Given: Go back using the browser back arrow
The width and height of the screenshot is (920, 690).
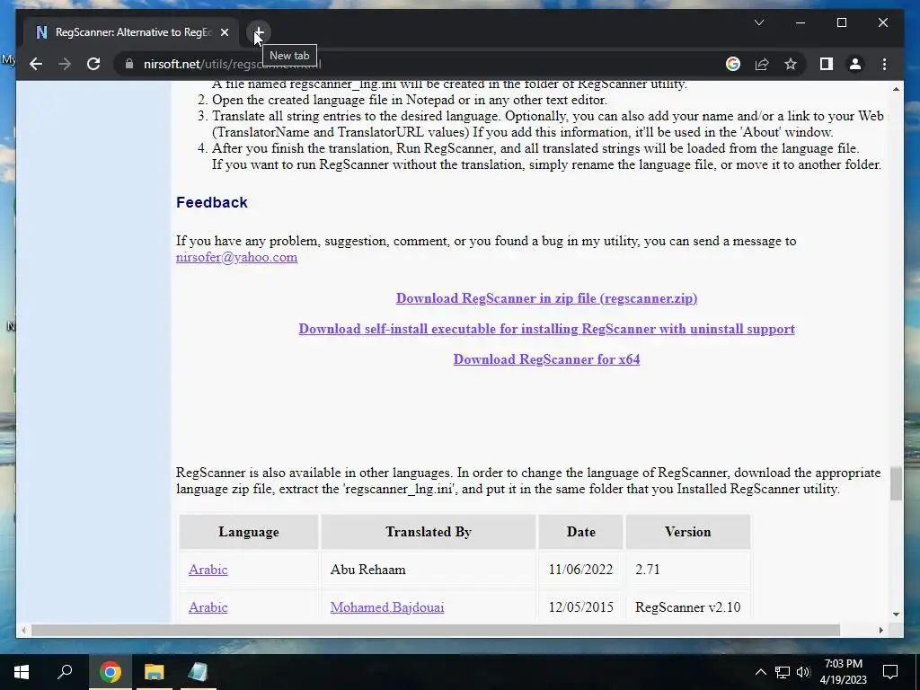Looking at the screenshot, I should coord(36,64).
